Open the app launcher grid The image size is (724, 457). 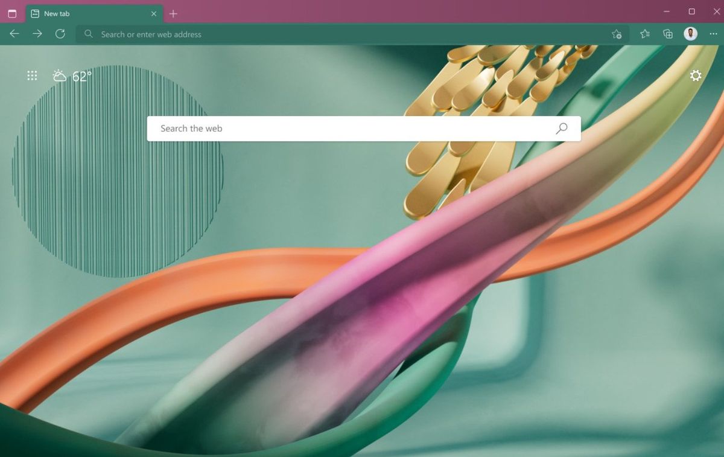tap(33, 75)
